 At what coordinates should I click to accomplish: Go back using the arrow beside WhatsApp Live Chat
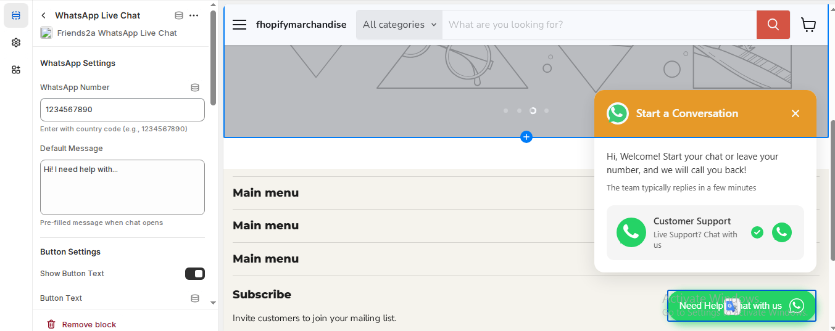point(44,15)
